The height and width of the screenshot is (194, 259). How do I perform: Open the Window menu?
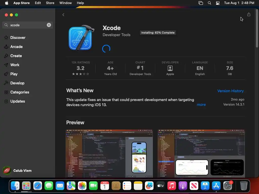tap(66, 3)
